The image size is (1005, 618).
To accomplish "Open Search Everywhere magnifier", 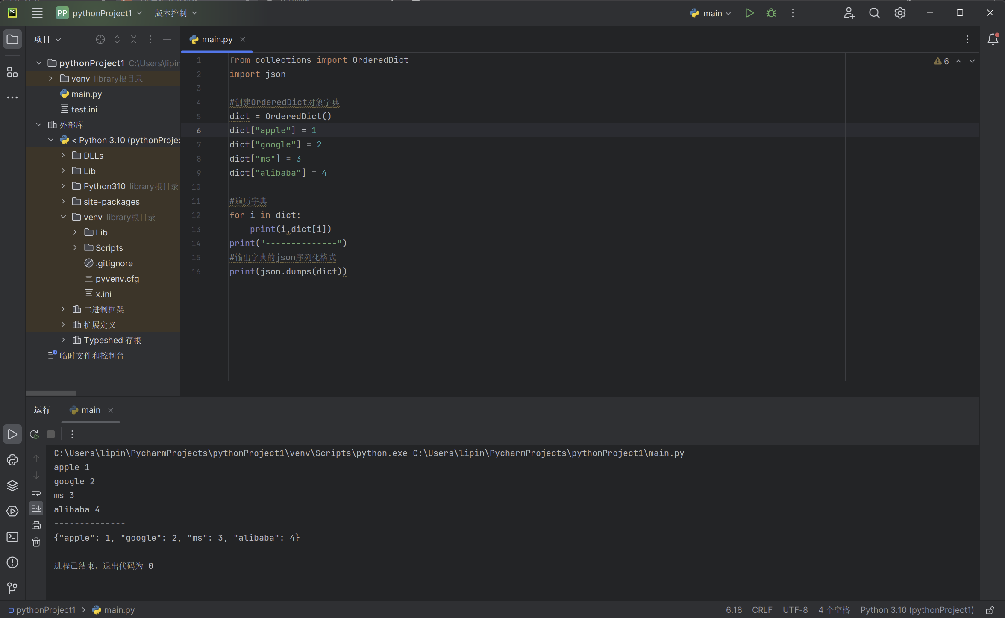I will [x=874, y=13].
